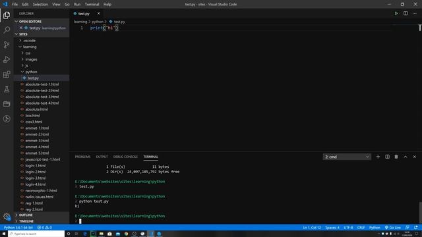This screenshot has width=422, height=237.
Task: Open editor More Actions ellipsis
Action: (x=415, y=13)
